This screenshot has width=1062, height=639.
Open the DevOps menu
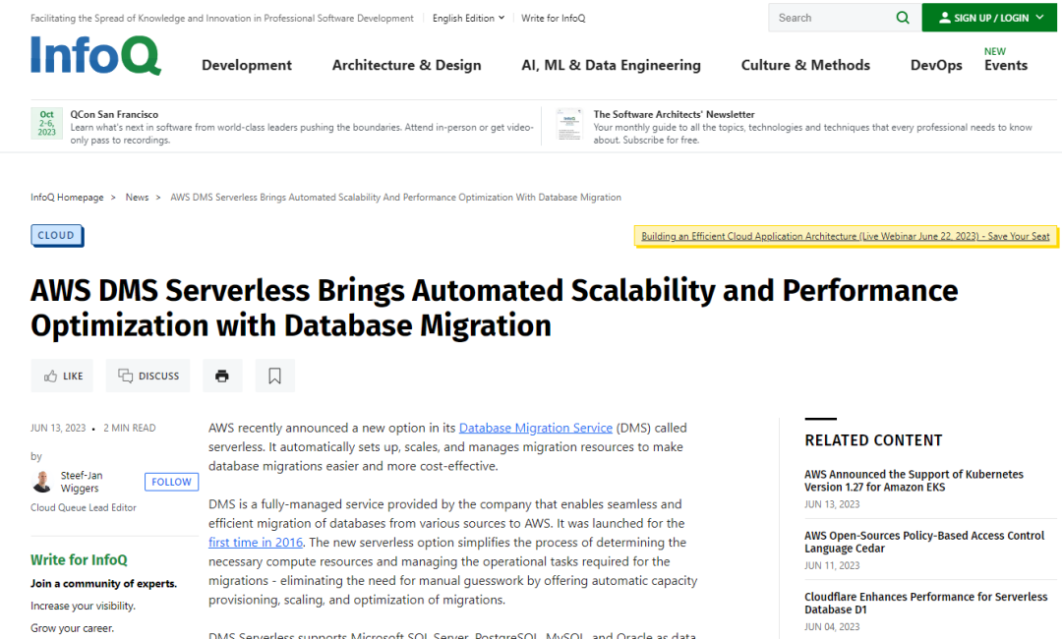[x=936, y=65]
